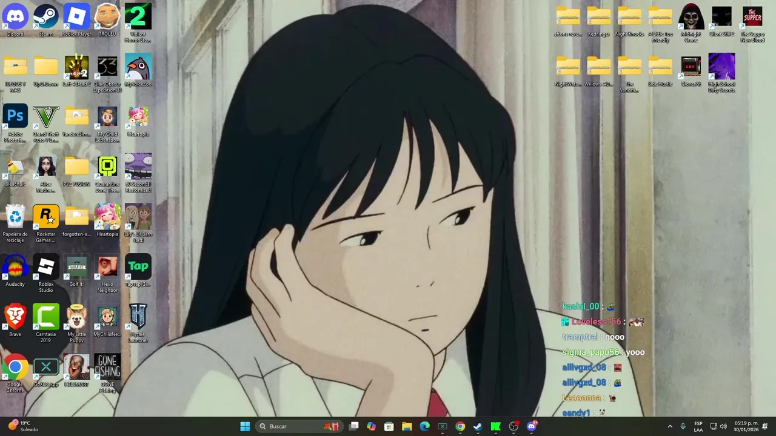Select the Night Knocks zip folder
This screenshot has width=776, height=436.
coord(629,21)
